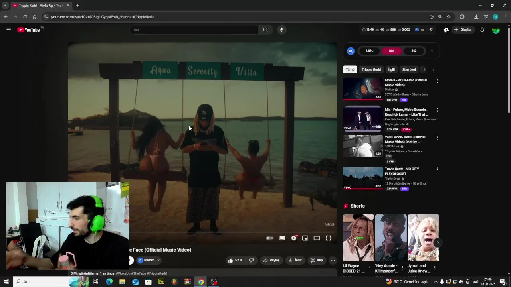Open the Travis Scott - MO CITY FLEXOLOGIST title
The width and height of the screenshot is (511, 287).
[x=402, y=171]
